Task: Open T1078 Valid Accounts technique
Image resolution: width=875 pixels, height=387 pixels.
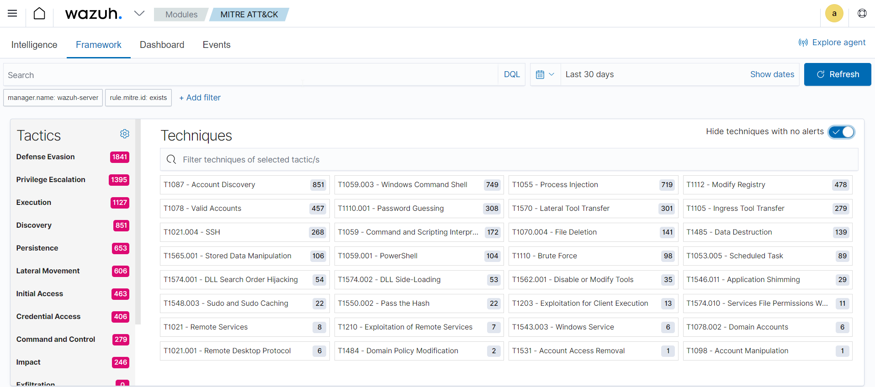Action: click(x=244, y=209)
